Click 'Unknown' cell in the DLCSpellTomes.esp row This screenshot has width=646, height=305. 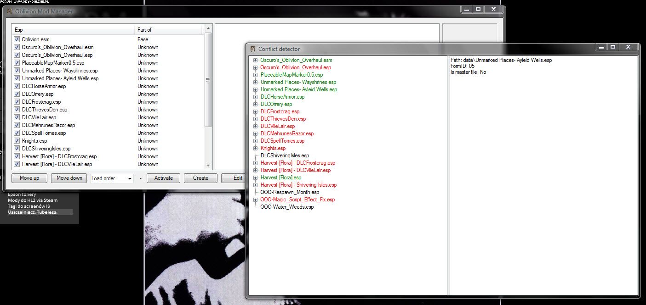(x=148, y=133)
